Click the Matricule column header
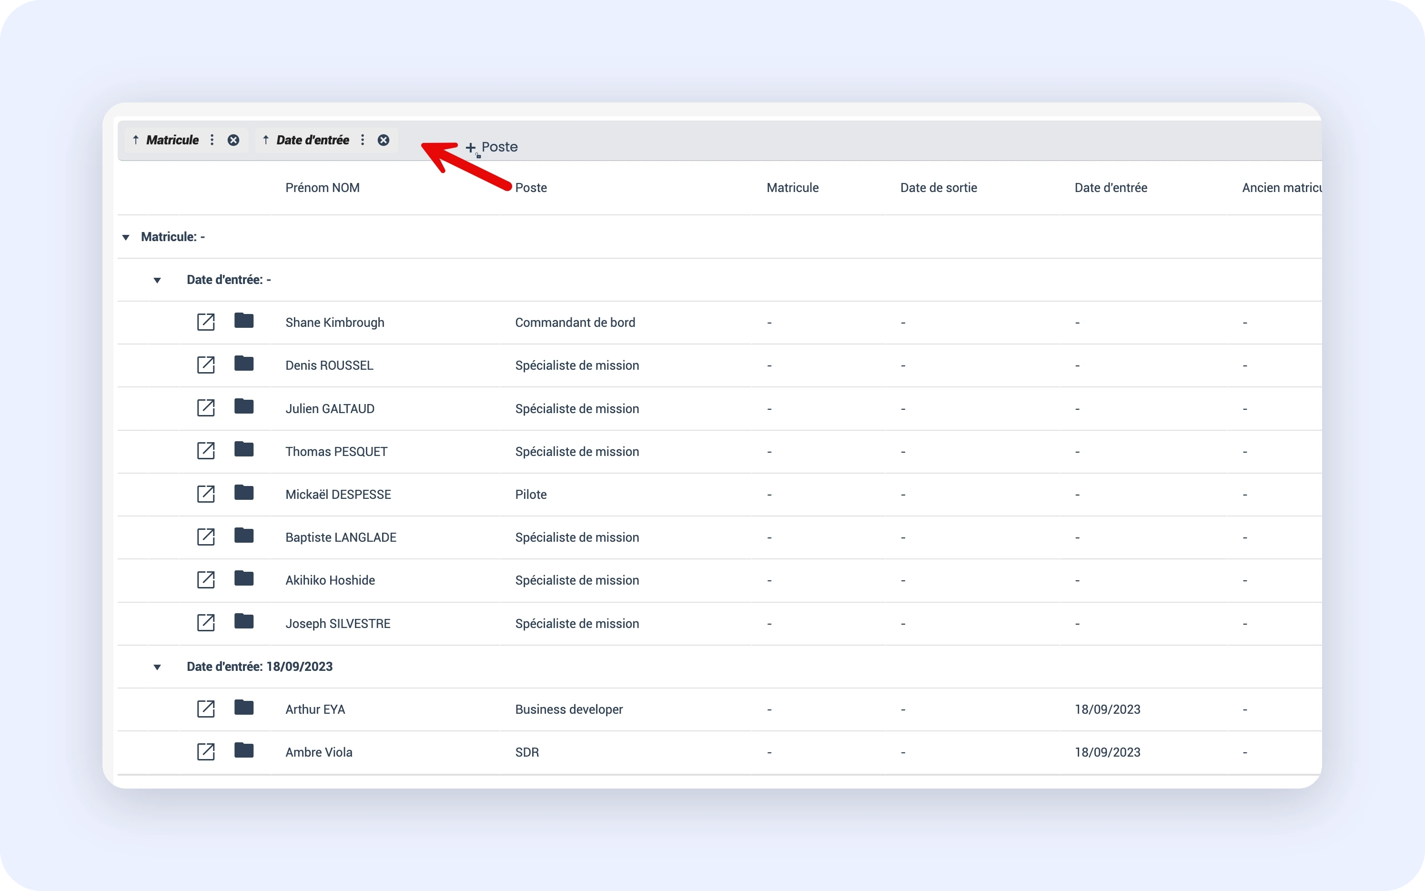This screenshot has height=891, width=1425. tap(792, 188)
